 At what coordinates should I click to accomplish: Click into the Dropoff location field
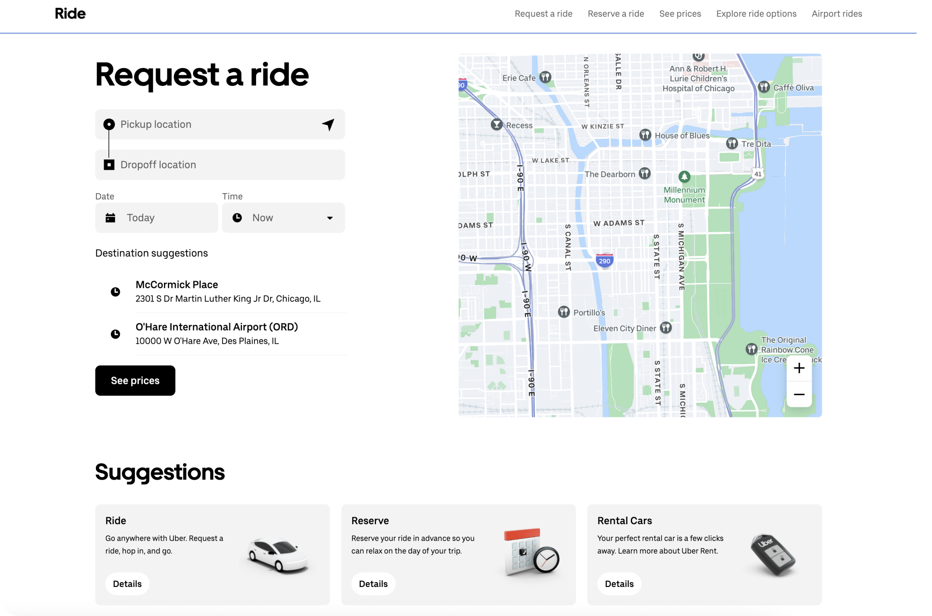pyautogui.click(x=227, y=165)
